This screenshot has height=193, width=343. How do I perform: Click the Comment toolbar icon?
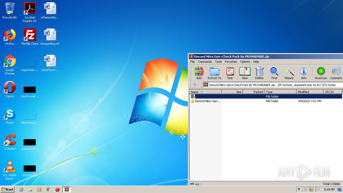(x=336, y=73)
